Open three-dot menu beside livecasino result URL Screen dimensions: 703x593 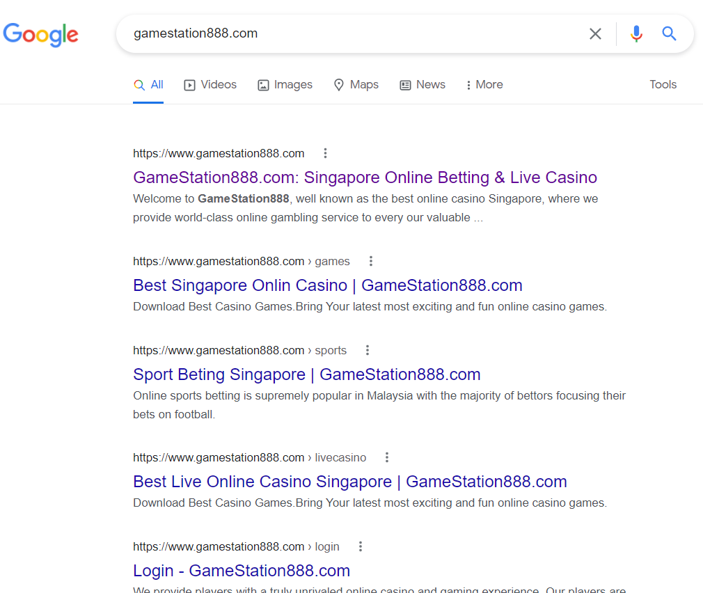387,457
